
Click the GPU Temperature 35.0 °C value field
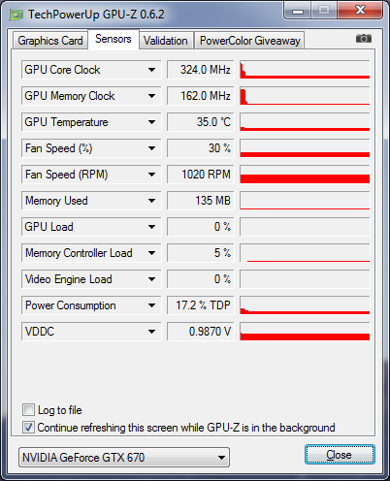click(x=201, y=122)
